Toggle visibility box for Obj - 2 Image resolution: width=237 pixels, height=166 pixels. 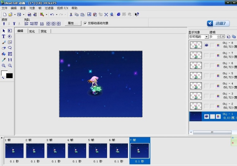pos(206,106)
